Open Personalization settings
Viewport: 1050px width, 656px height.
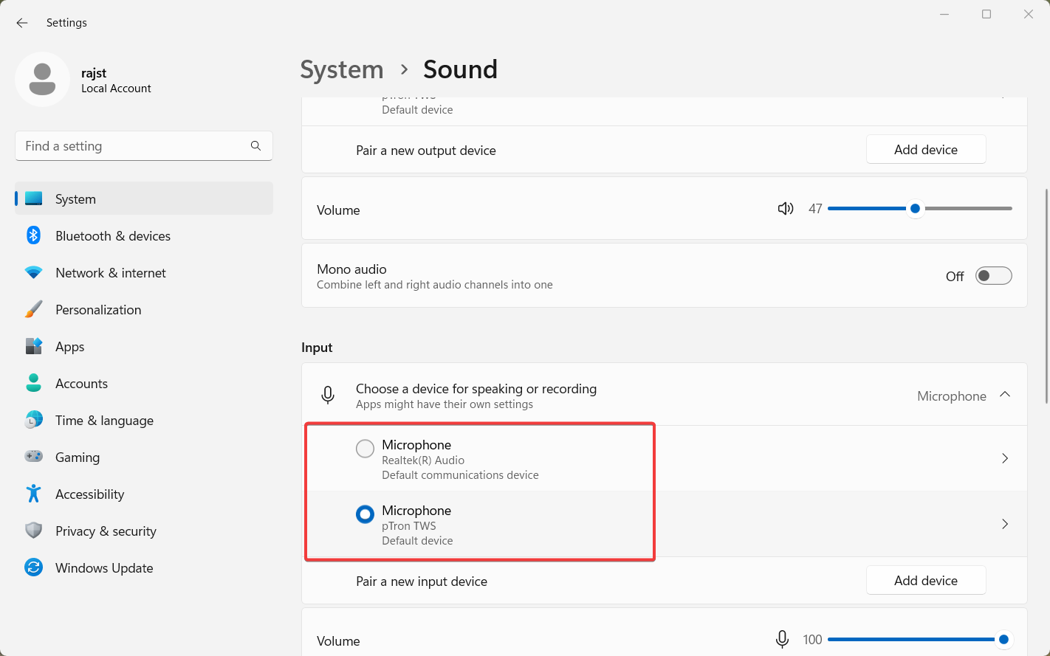pyautogui.click(x=144, y=309)
